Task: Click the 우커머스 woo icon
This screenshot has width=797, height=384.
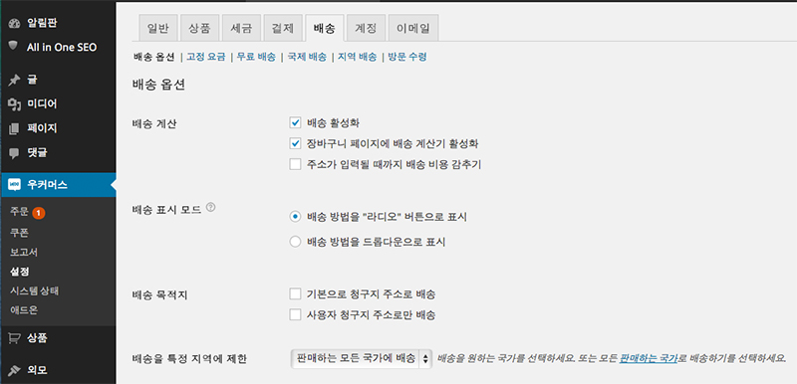Action: pyautogui.click(x=14, y=185)
